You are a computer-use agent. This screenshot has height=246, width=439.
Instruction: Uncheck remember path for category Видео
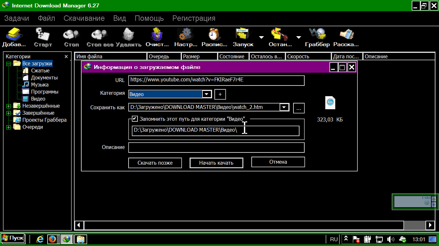click(135, 119)
